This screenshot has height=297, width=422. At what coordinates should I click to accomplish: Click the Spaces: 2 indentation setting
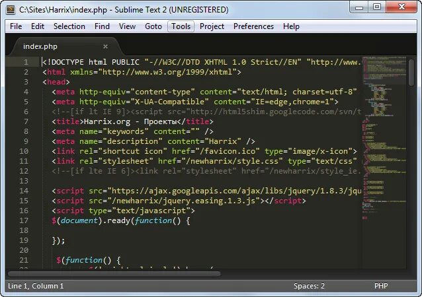tap(309, 286)
